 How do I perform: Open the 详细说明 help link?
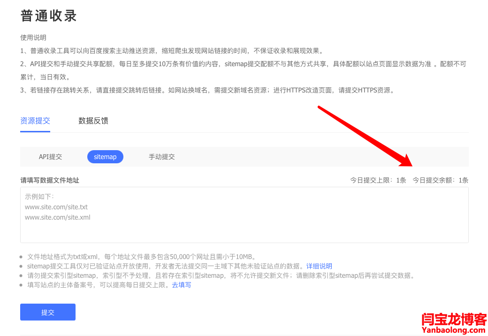[319, 266]
